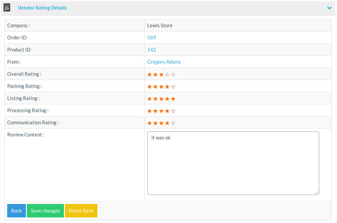This screenshot has width=337, height=223.
Task: Click the Vendor Rating Details notepad icon
Action: click(x=7, y=8)
